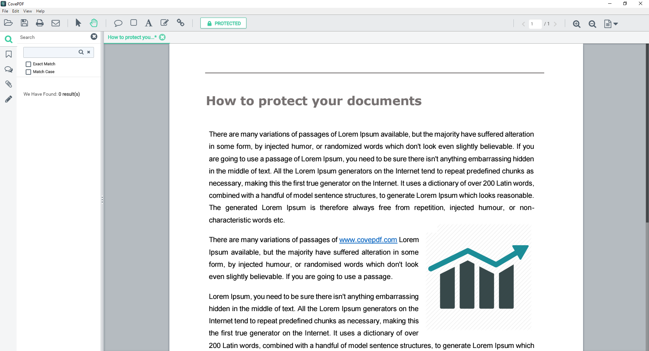Image resolution: width=649 pixels, height=351 pixels.
Task: Enable the Exact Match checkbox
Action: [28, 64]
